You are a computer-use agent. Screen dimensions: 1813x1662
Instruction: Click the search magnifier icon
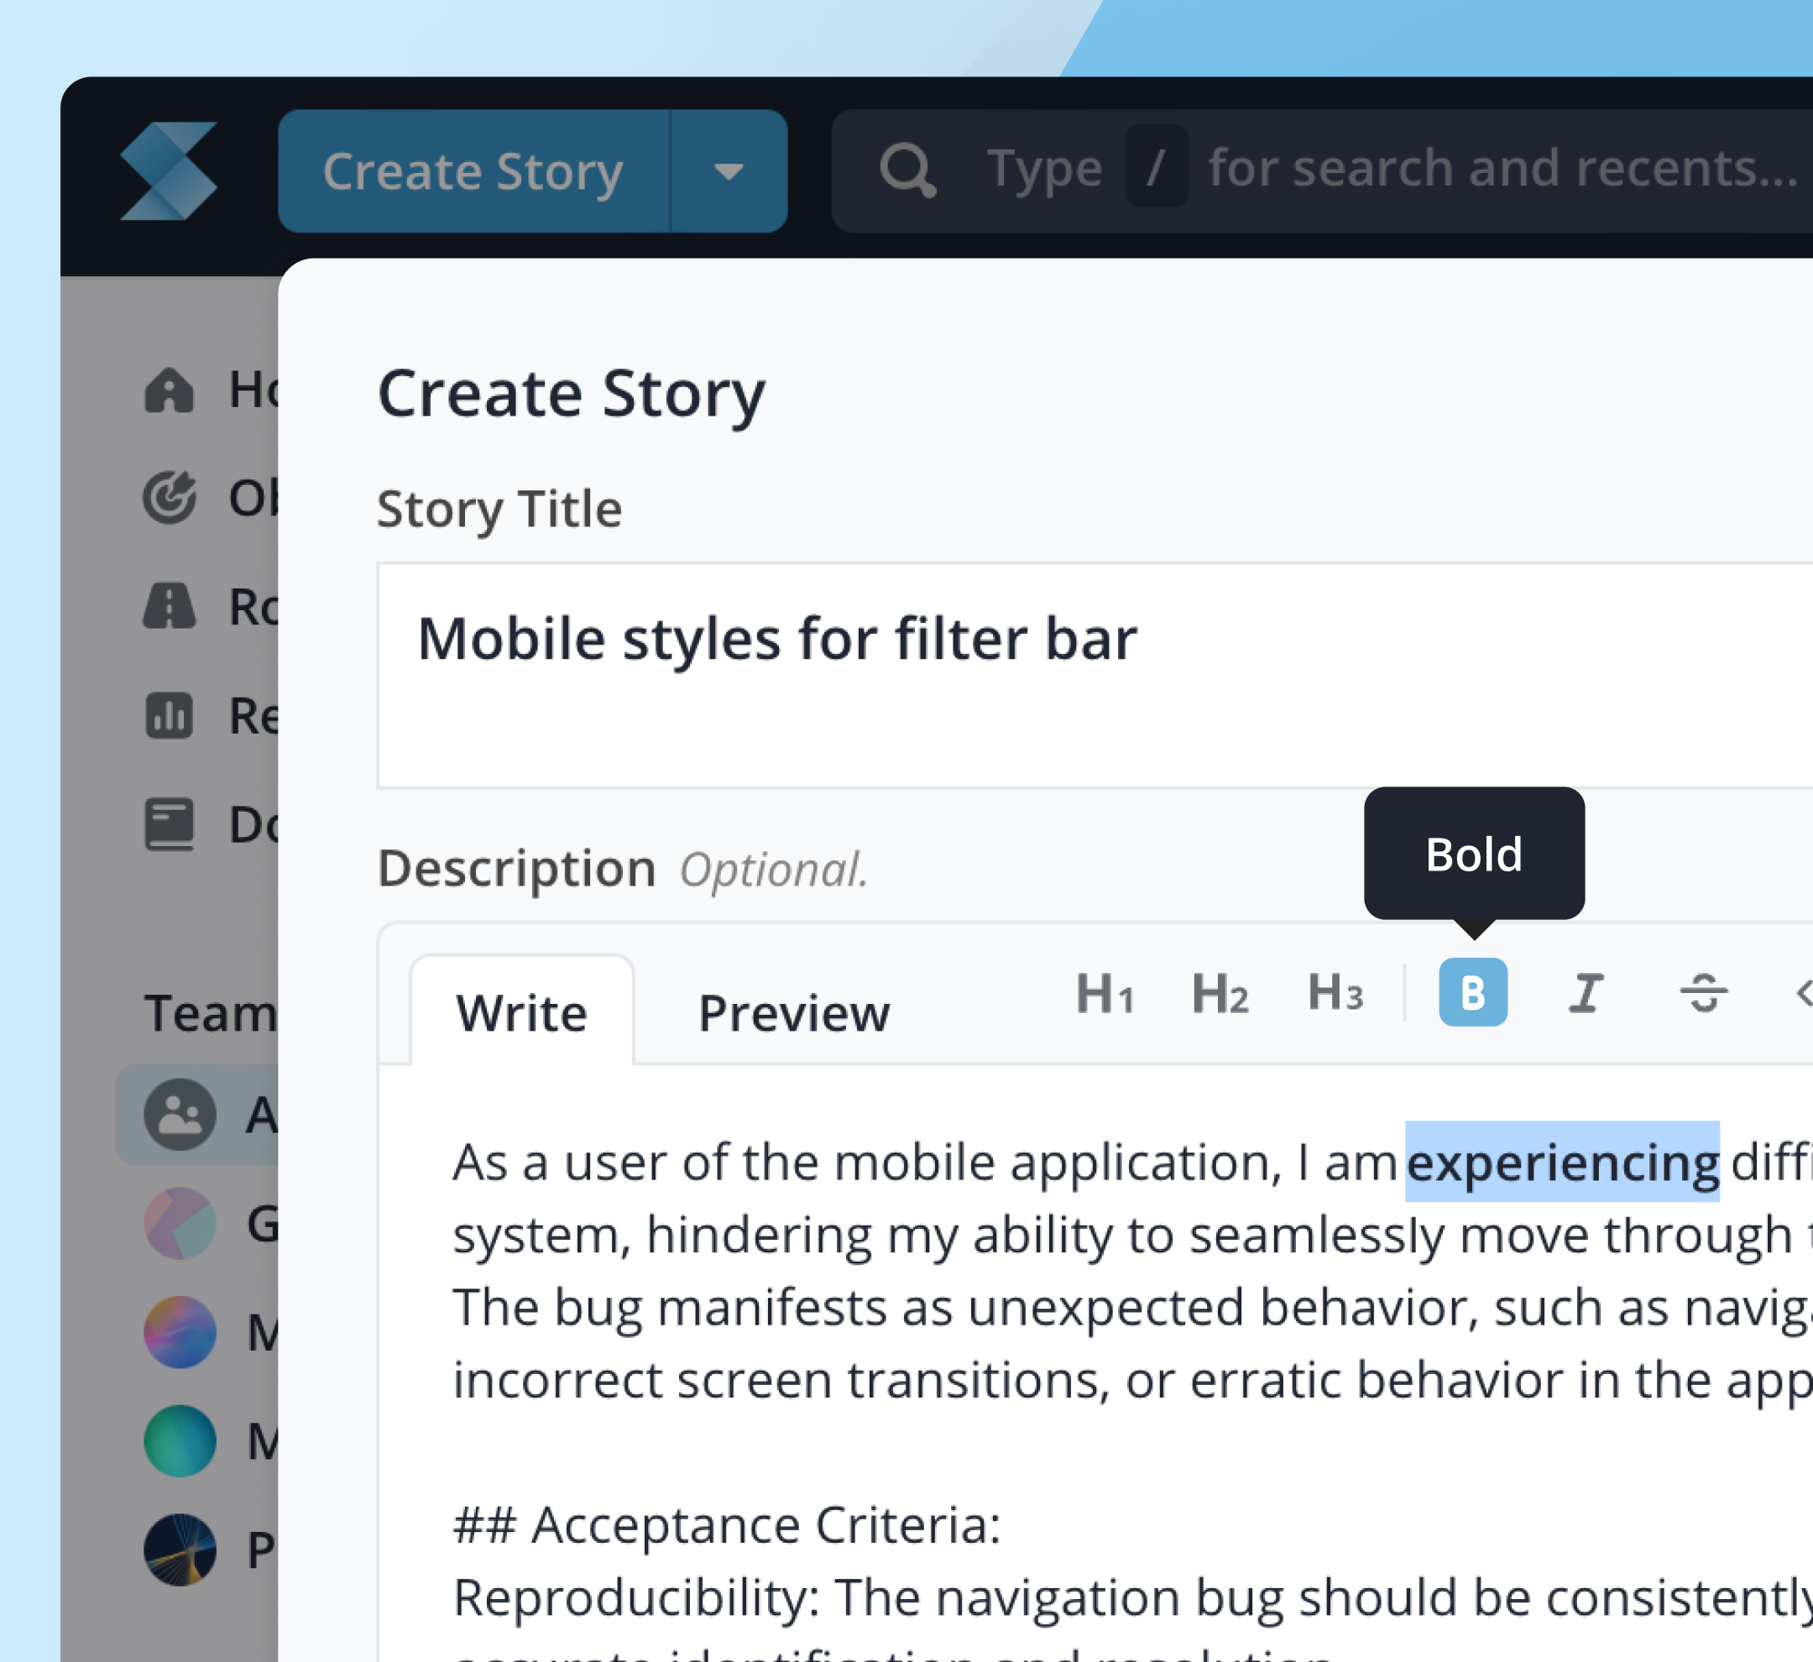coord(906,170)
